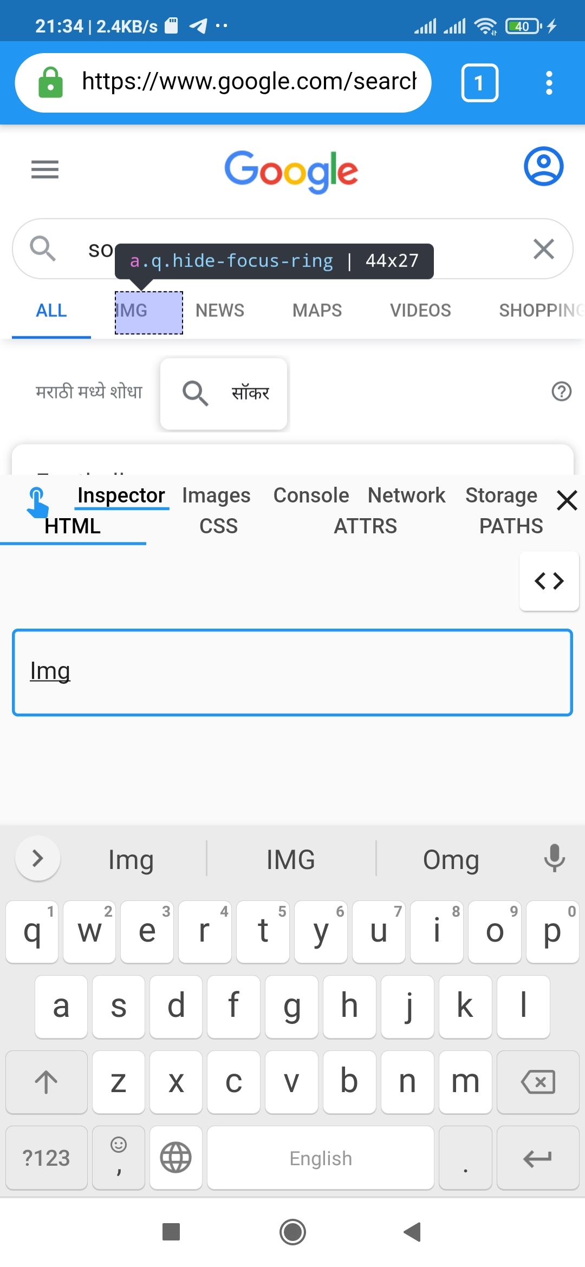Screen dimensions: 585x1267
Task: Select the CSS sub-tab
Action: coord(219,526)
